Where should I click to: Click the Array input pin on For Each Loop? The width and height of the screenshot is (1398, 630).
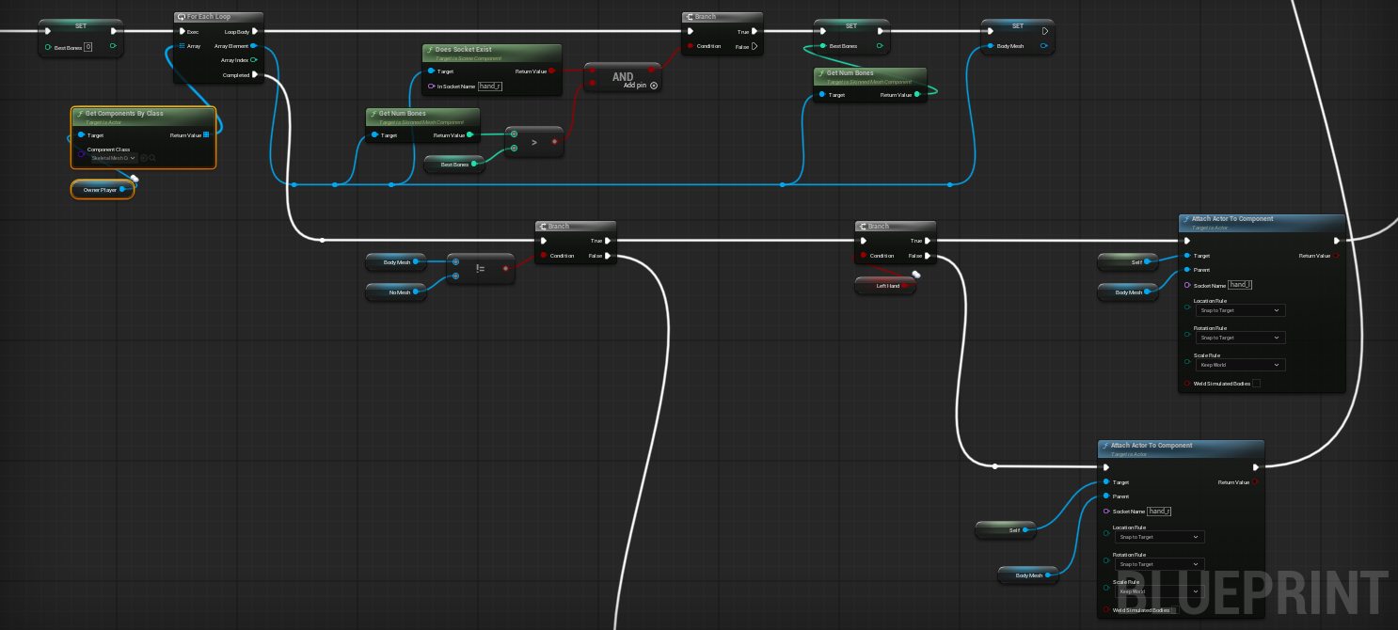pyautogui.click(x=181, y=45)
